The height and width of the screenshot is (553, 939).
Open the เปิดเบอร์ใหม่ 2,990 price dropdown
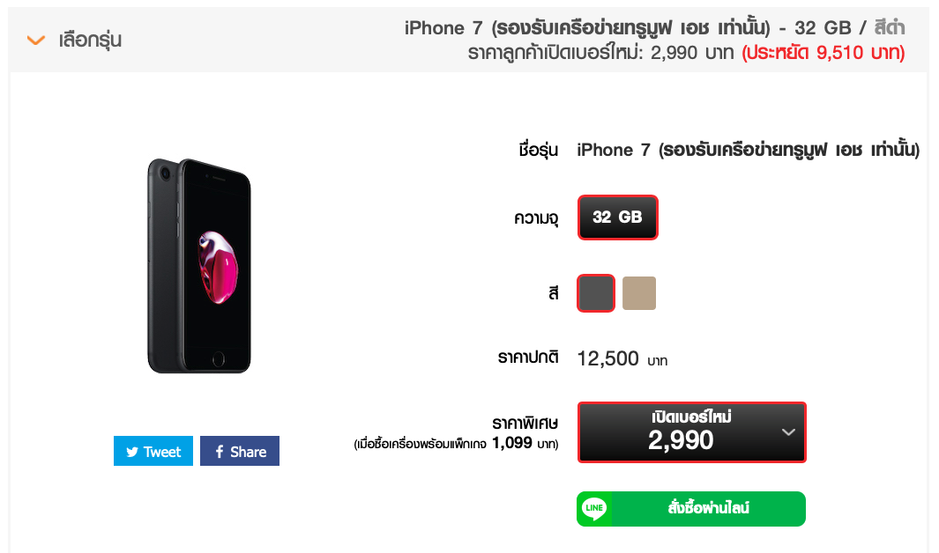click(x=691, y=432)
